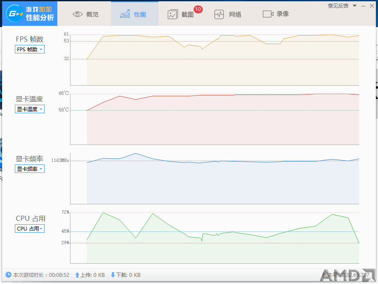Click the 版本号 version text
The height and width of the screenshot is (284, 378).
[x=346, y=275]
